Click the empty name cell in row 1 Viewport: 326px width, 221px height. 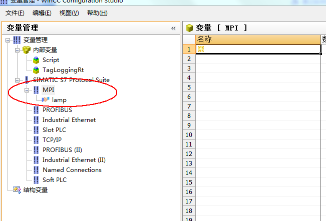tap(257, 49)
